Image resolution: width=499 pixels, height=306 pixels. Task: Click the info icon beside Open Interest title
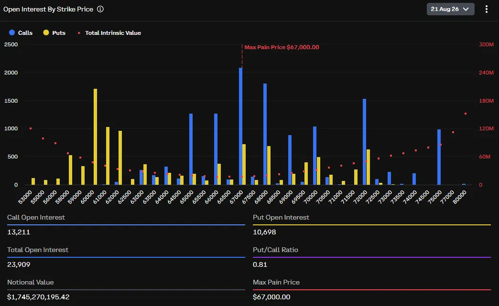tap(100, 9)
